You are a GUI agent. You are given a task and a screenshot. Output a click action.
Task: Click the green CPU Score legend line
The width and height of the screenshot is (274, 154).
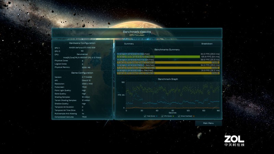(174, 116)
